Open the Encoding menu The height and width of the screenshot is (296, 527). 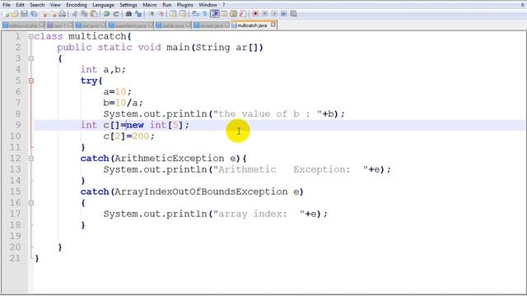[77, 5]
